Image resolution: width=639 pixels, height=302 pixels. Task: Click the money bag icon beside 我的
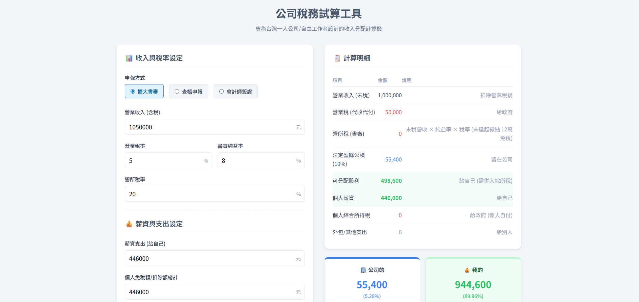tap(467, 270)
